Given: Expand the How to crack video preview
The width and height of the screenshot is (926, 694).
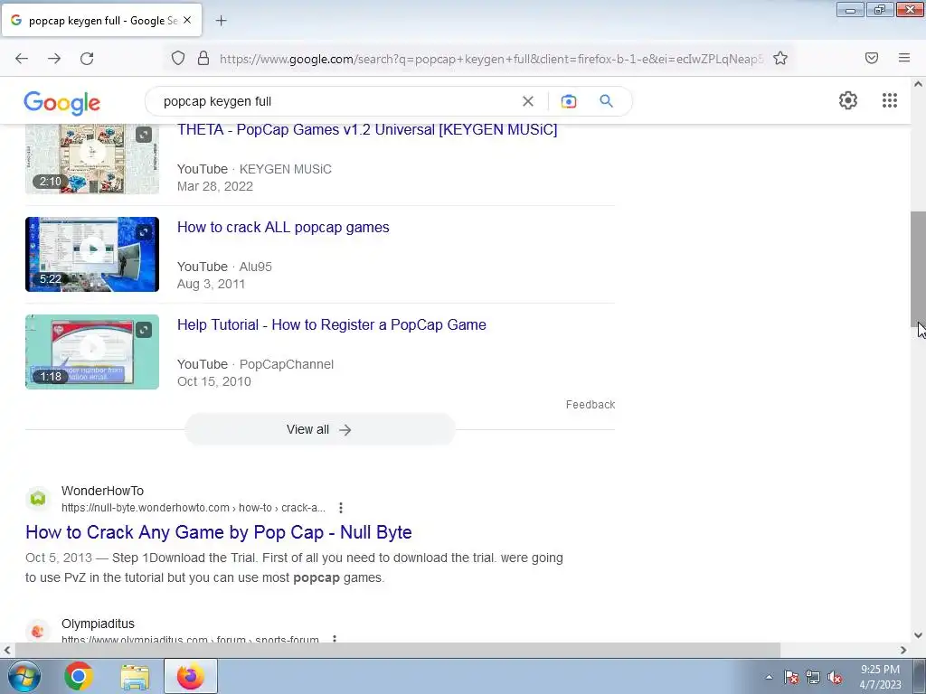Looking at the screenshot, I should coord(144,232).
